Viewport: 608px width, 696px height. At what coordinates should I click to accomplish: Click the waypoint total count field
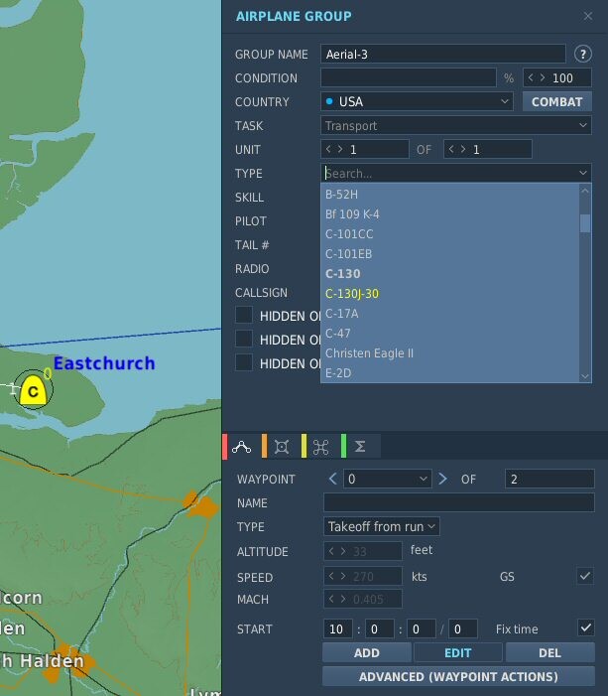(549, 479)
